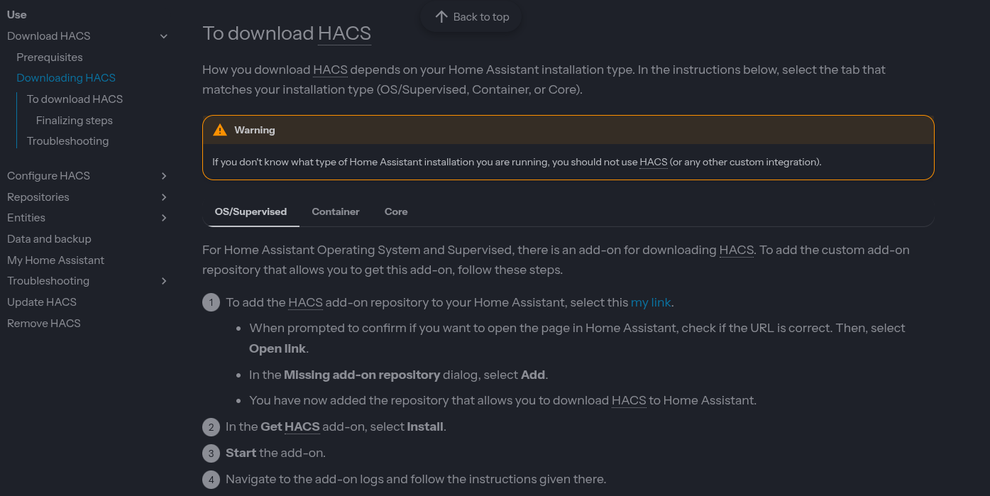Image resolution: width=990 pixels, height=496 pixels.
Task: Expand the Repositories section arrow
Action: (164, 197)
